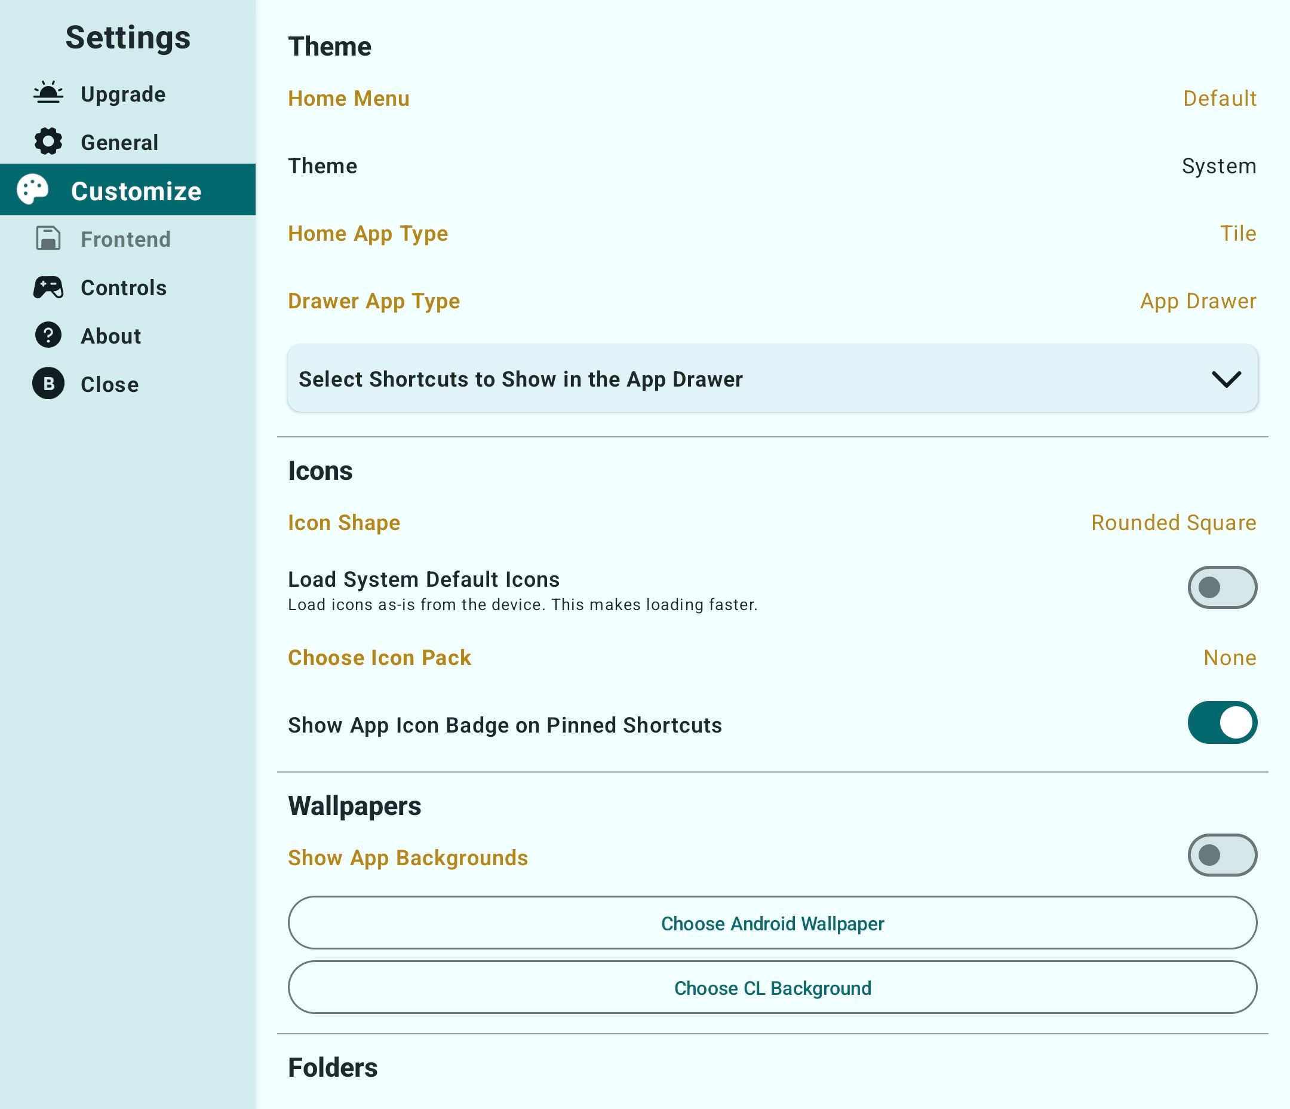Change Home App Type value Tile

coord(1237,234)
